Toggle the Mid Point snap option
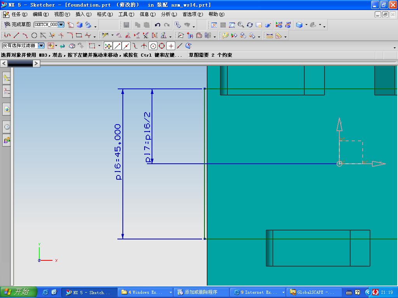 [126, 46]
